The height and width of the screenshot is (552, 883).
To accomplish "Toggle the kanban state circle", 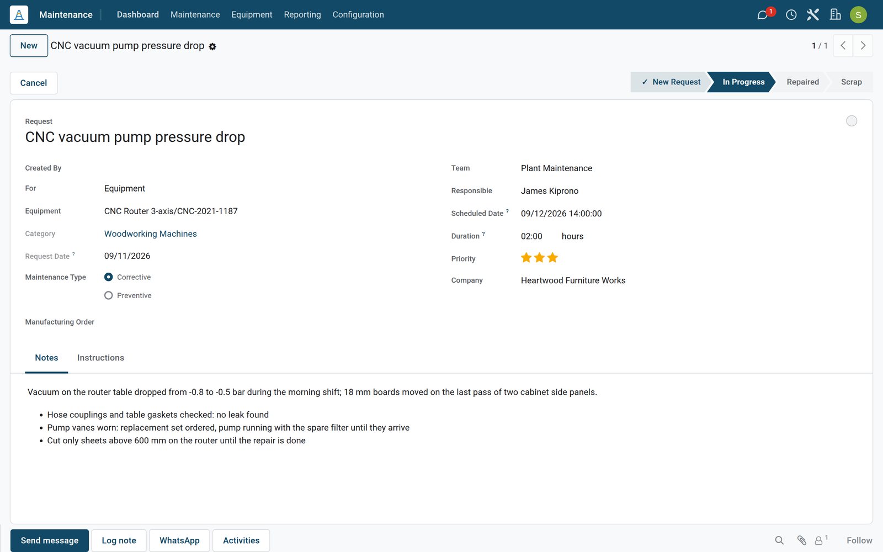I will tap(852, 121).
